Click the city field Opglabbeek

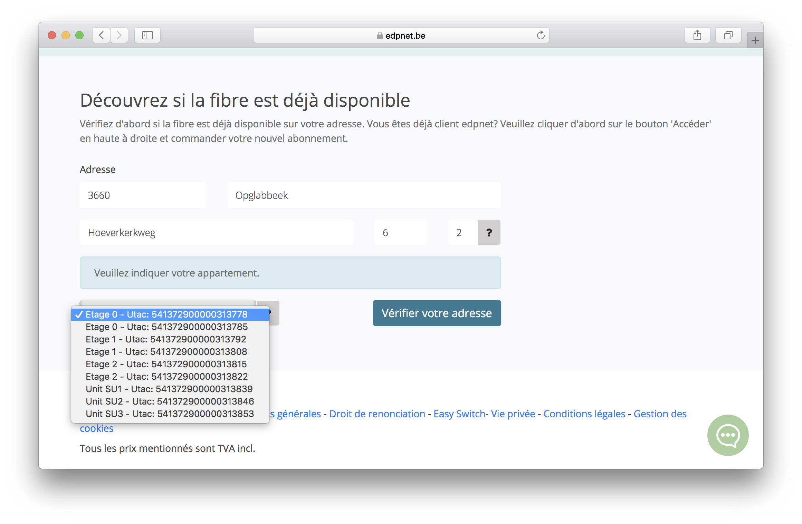[364, 195]
